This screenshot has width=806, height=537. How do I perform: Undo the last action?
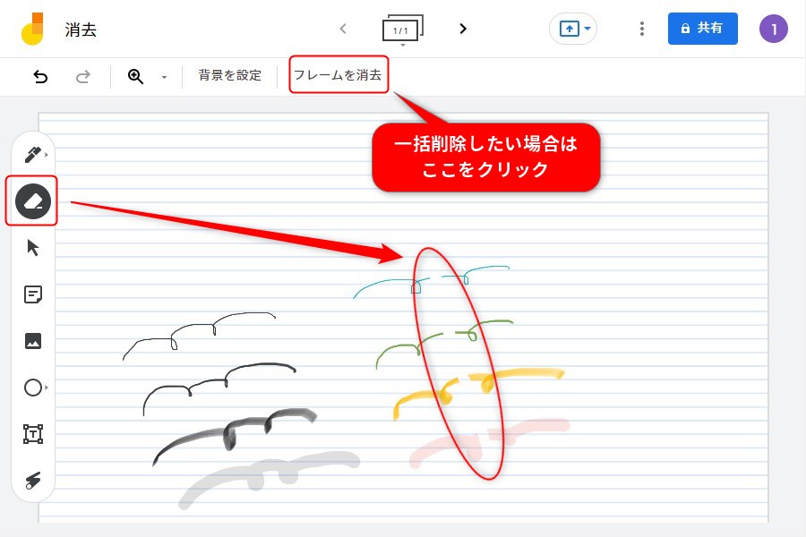tap(40, 77)
